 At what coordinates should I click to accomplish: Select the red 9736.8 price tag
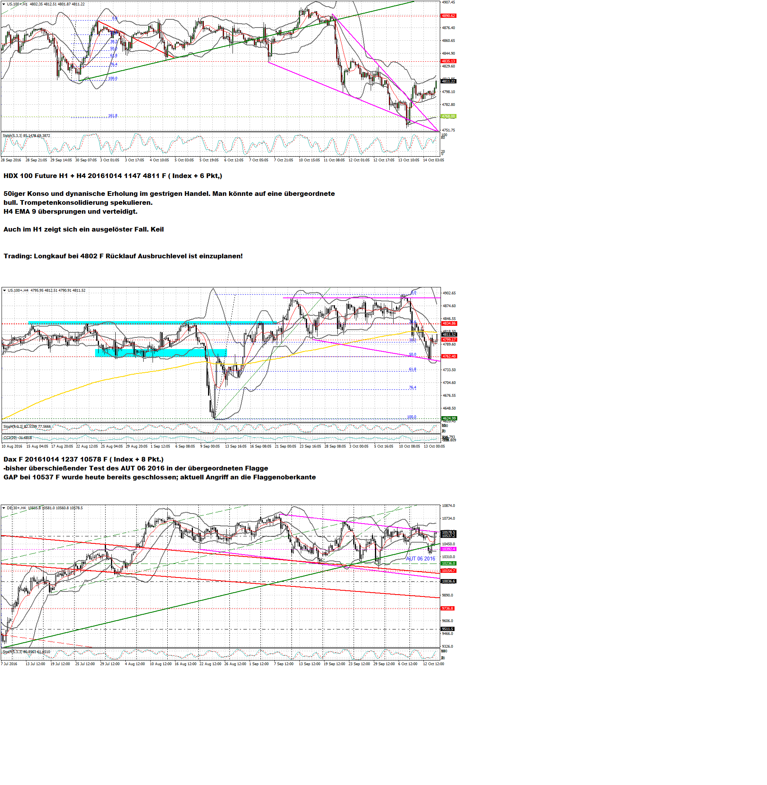pos(447,609)
